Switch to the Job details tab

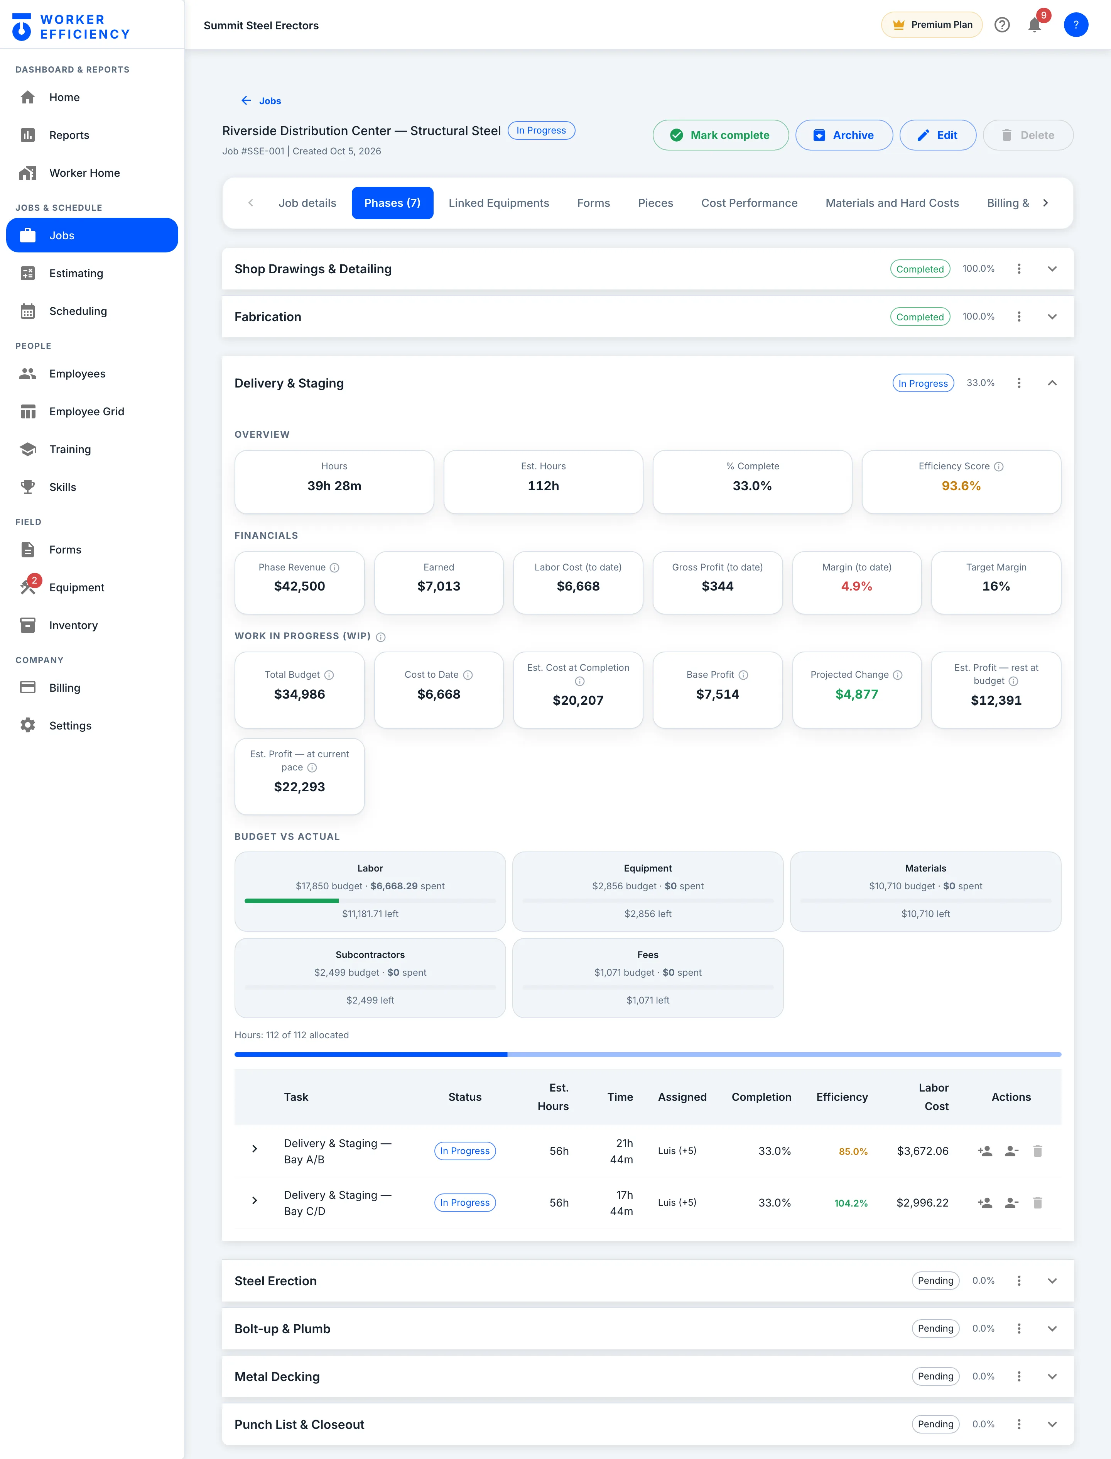pyautogui.click(x=307, y=203)
